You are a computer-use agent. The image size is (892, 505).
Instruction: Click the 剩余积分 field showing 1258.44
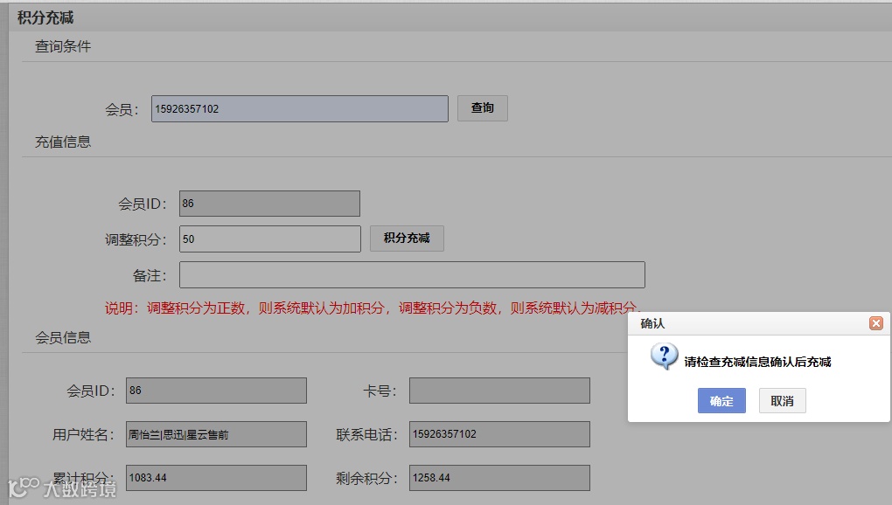(x=498, y=477)
